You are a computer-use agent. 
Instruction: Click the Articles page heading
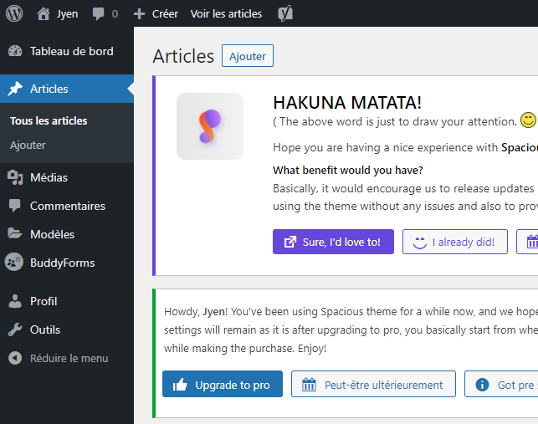point(183,56)
